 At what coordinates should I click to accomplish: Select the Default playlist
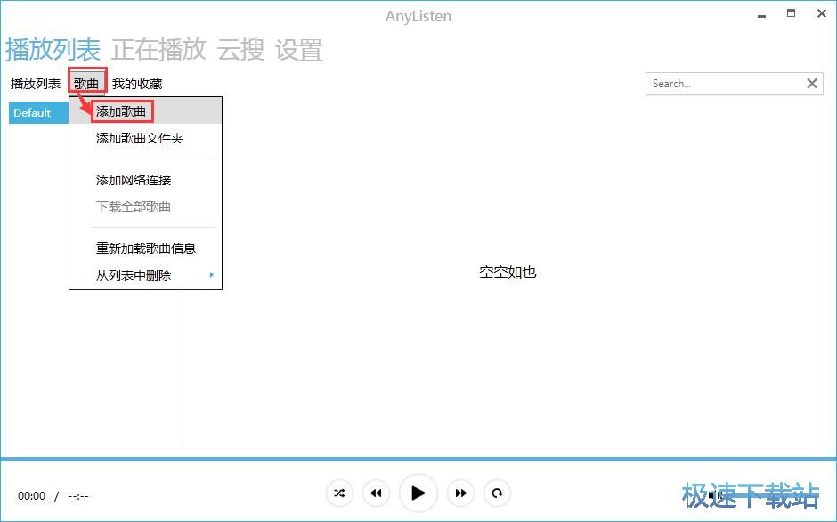pos(39,113)
